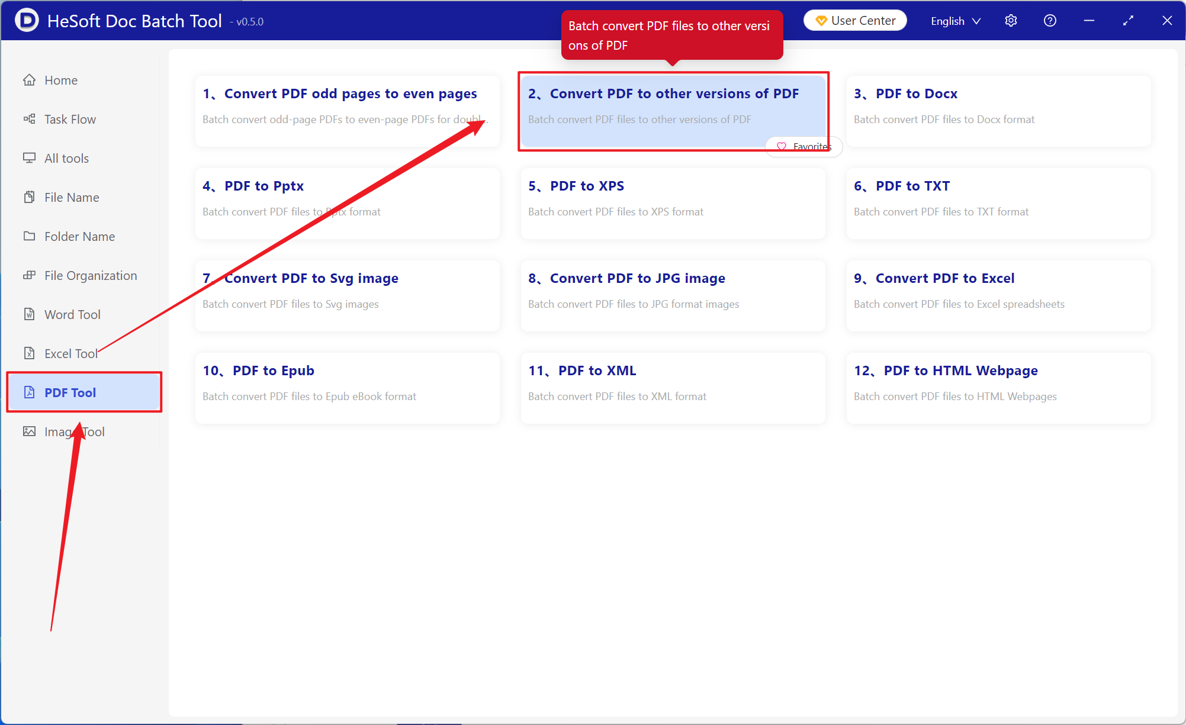The height and width of the screenshot is (725, 1186).
Task: Switch to Folder Name tools
Action: click(83, 236)
